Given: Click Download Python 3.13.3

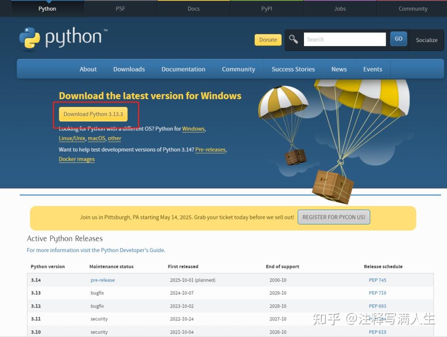Looking at the screenshot, I should tap(93, 114).
